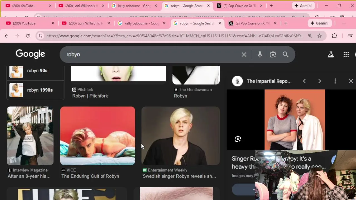The image size is (356, 200).
Task: Open The Impartial Reporter source link
Action: point(269,81)
